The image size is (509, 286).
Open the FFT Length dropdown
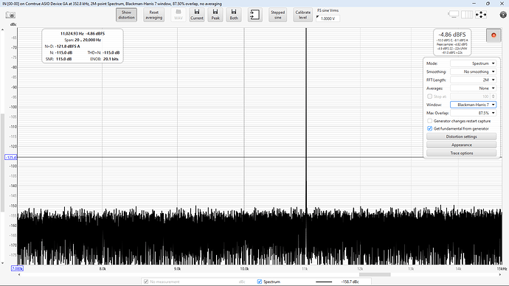473,80
